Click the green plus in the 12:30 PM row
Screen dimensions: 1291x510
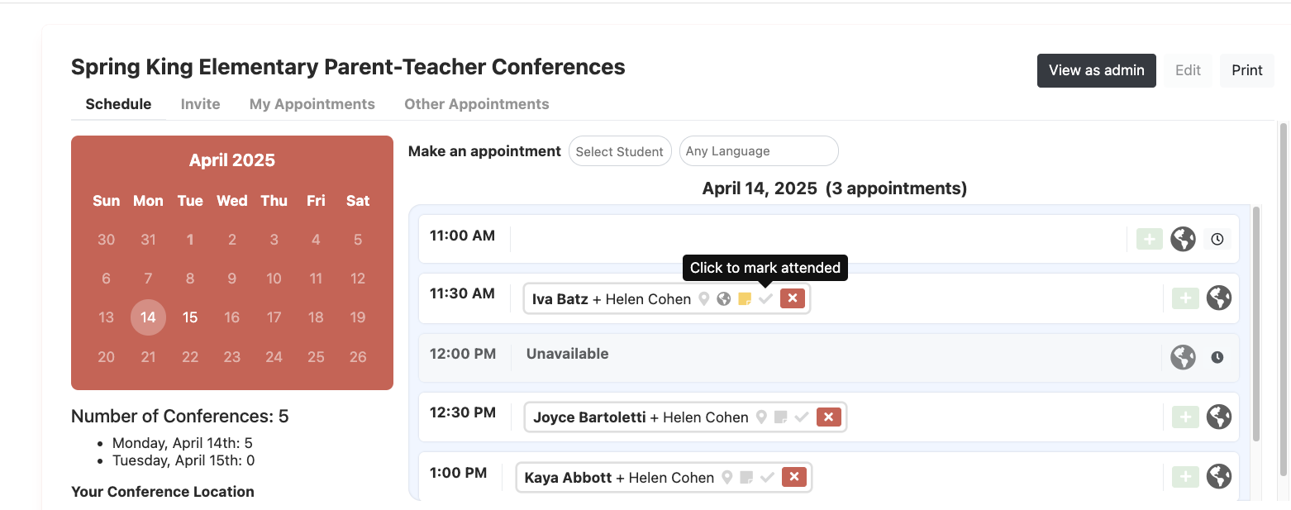pyautogui.click(x=1185, y=417)
